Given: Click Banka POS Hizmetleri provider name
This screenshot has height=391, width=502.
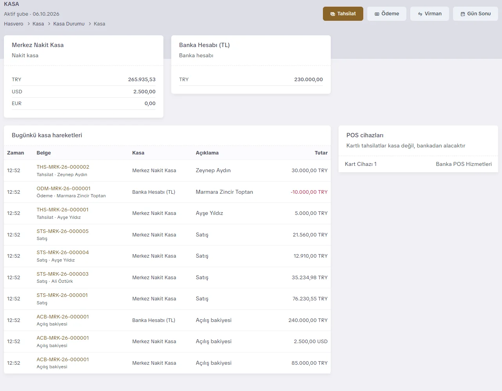Looking at the screenshot, I should tap(464, 164).
